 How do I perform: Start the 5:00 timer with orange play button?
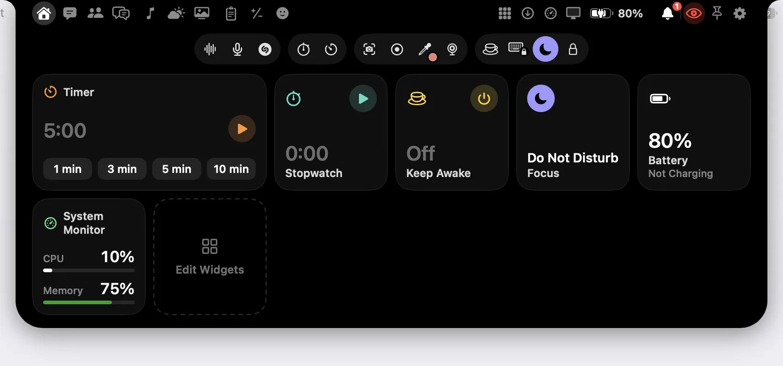(x=242, y=129)
